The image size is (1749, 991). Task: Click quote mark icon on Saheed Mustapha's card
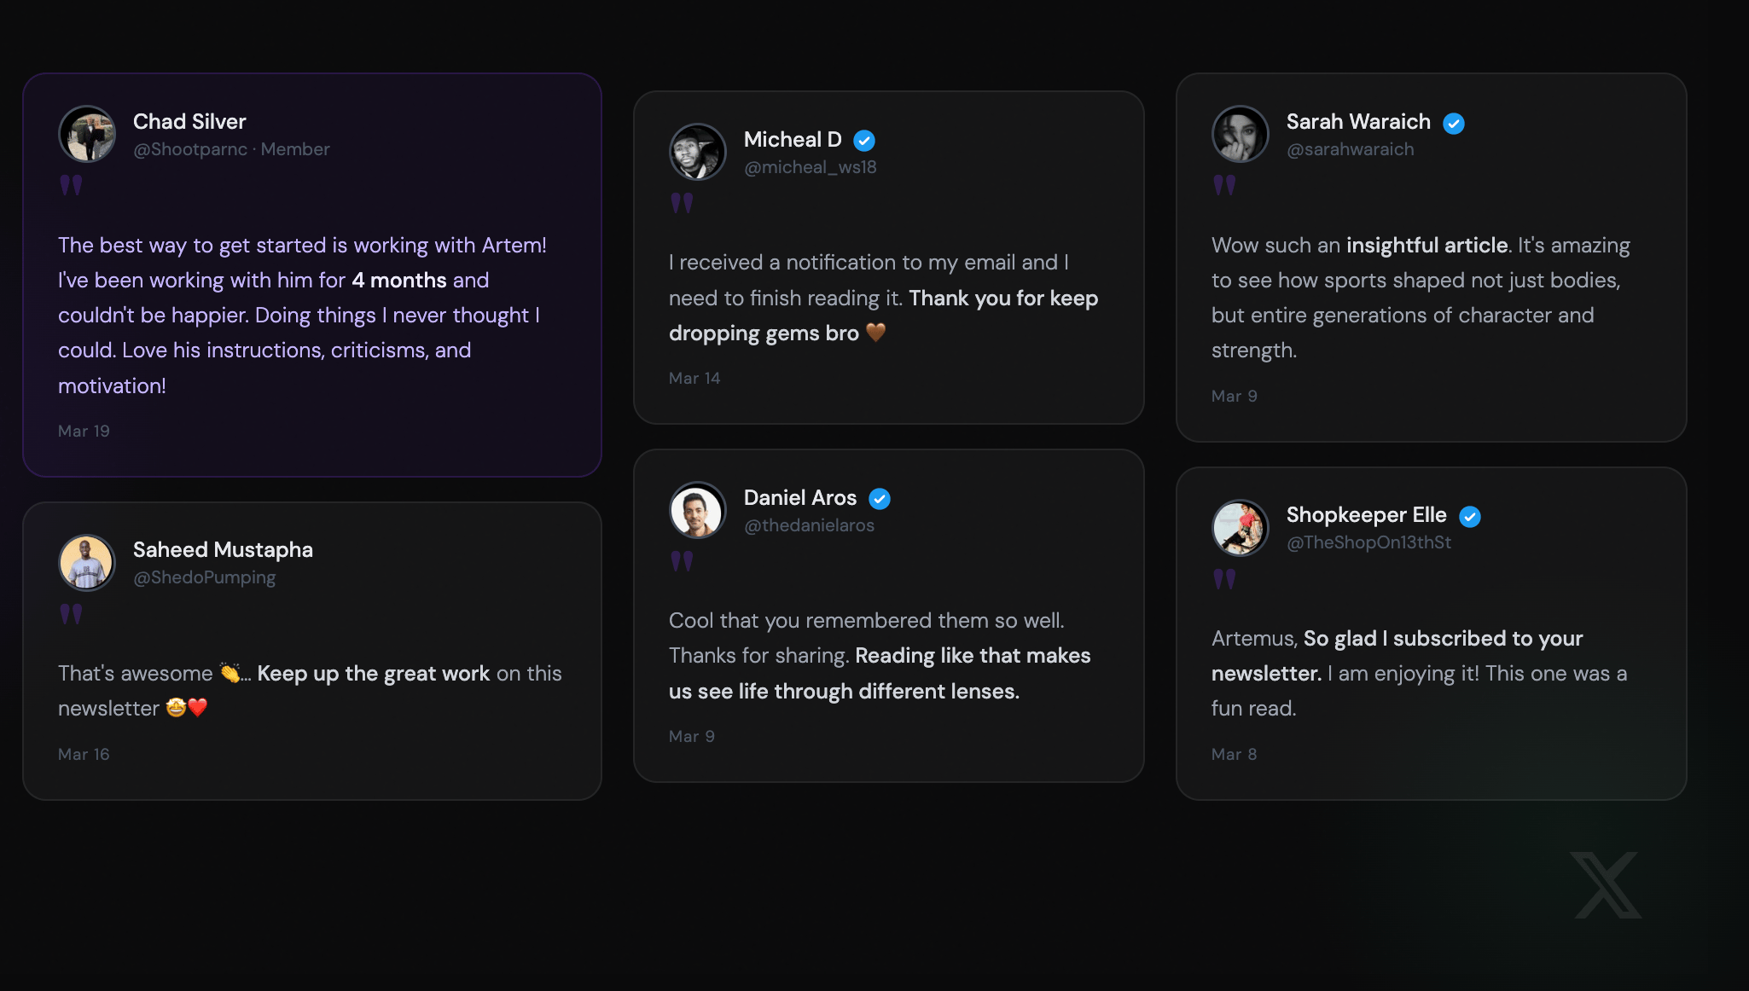(x=71, y=613)
